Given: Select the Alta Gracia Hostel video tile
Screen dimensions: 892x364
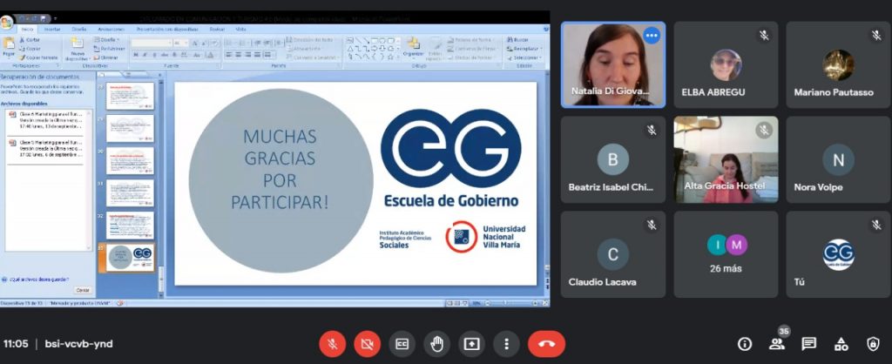Looking at the screenshot, I should click(726, 159).
